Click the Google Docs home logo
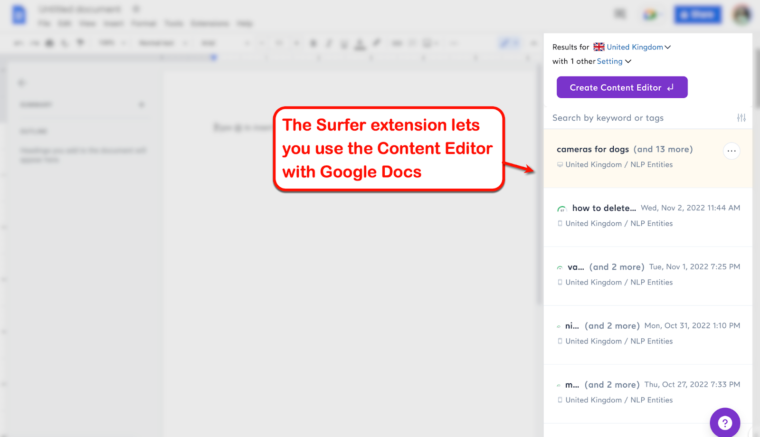The image size is (760, 437). tap(19, 15)
